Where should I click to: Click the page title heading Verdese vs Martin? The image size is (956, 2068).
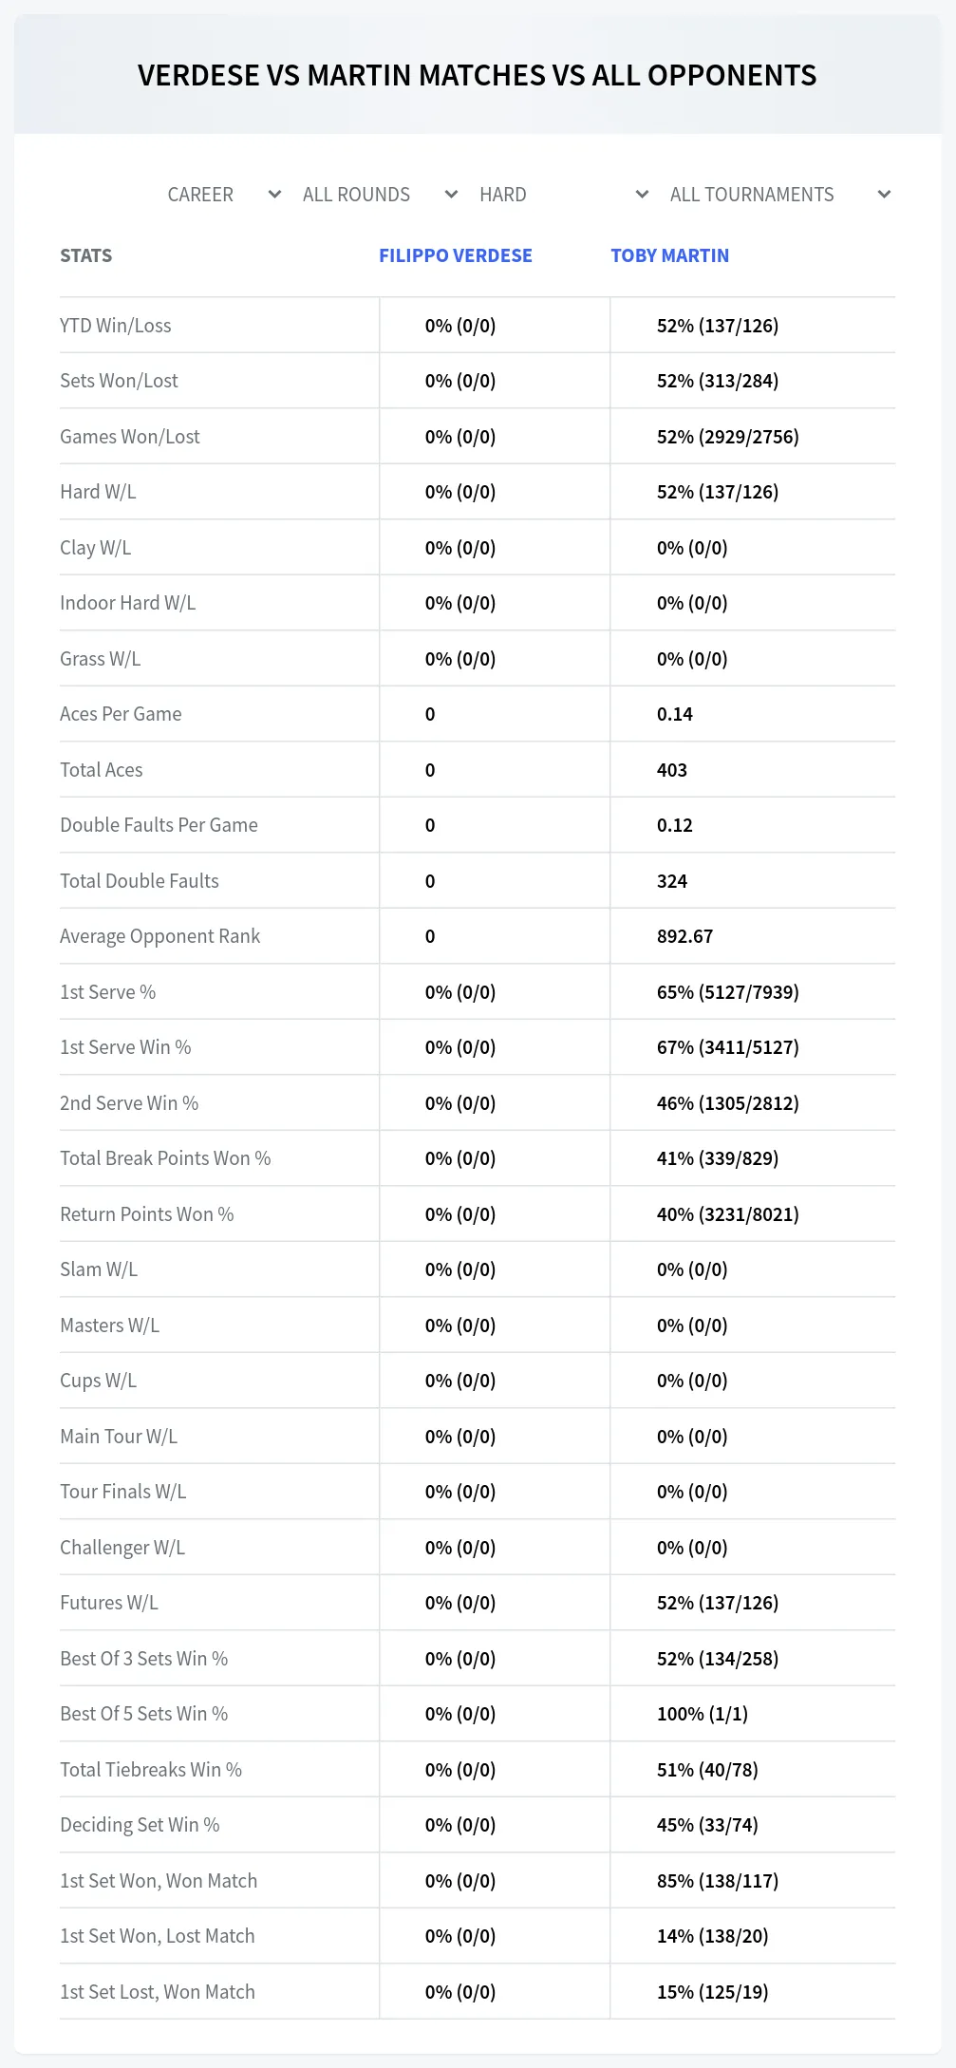coord(478,75)
